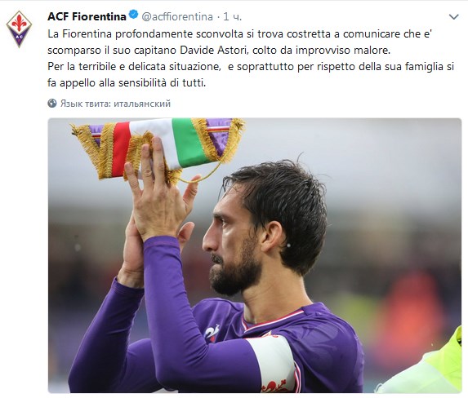
Task: Open the attached Davide Astori photo
Action: 255,255
